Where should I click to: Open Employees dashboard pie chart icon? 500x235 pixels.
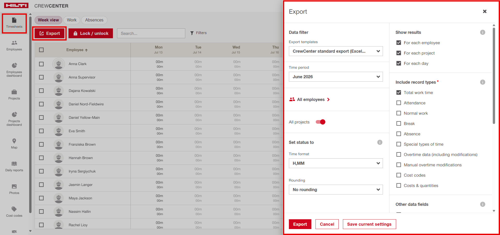point(14,65)
